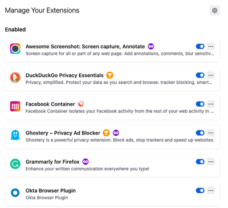Viewport: 228px width, 208px height.
Task: Click the Facebook Container description text
Action: click(120, 111)
